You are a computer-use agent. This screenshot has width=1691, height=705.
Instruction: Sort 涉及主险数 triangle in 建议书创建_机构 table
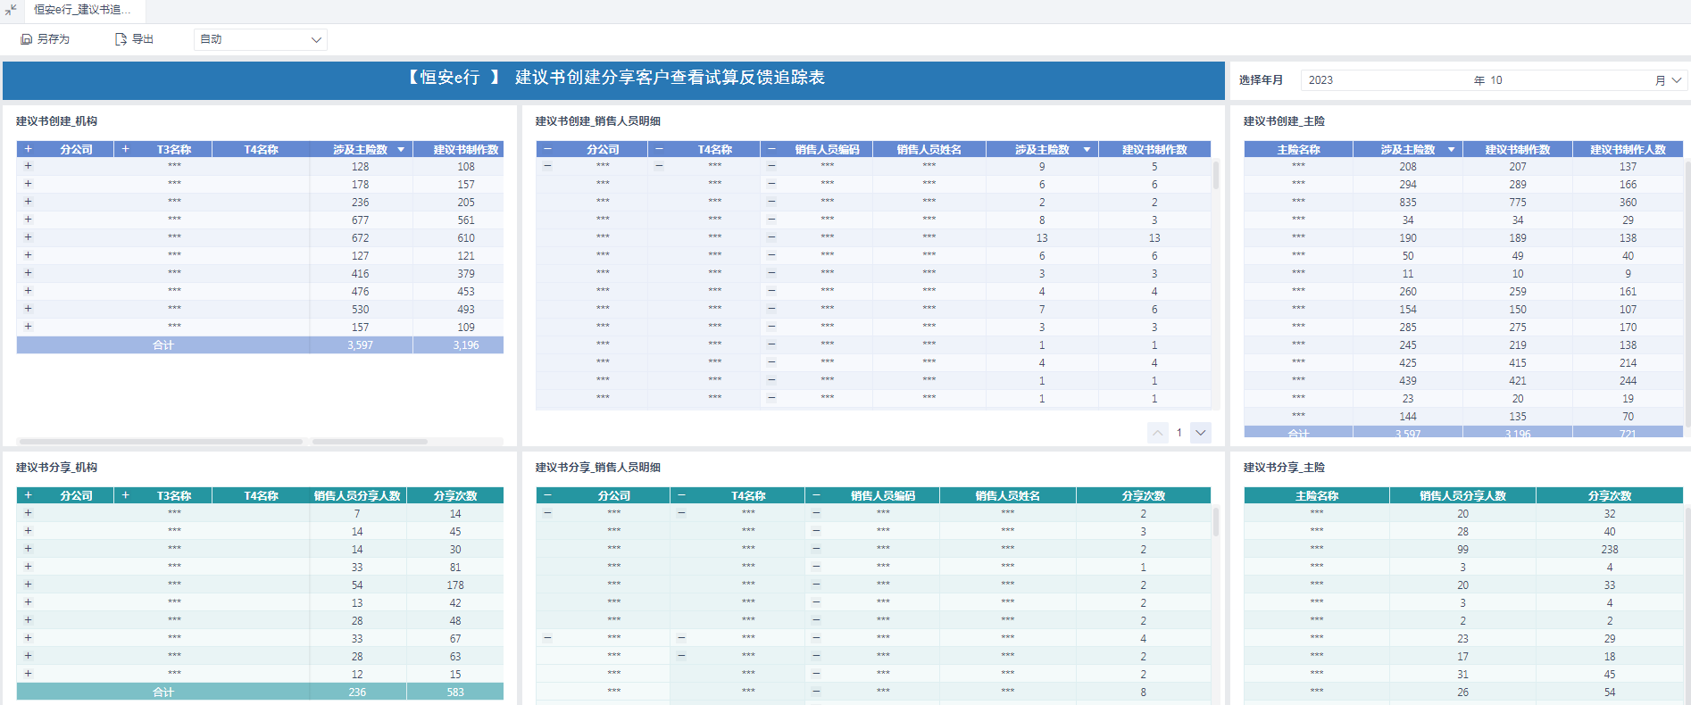tap(401, 150)
